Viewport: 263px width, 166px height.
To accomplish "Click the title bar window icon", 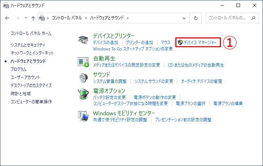I will [6, 5].
